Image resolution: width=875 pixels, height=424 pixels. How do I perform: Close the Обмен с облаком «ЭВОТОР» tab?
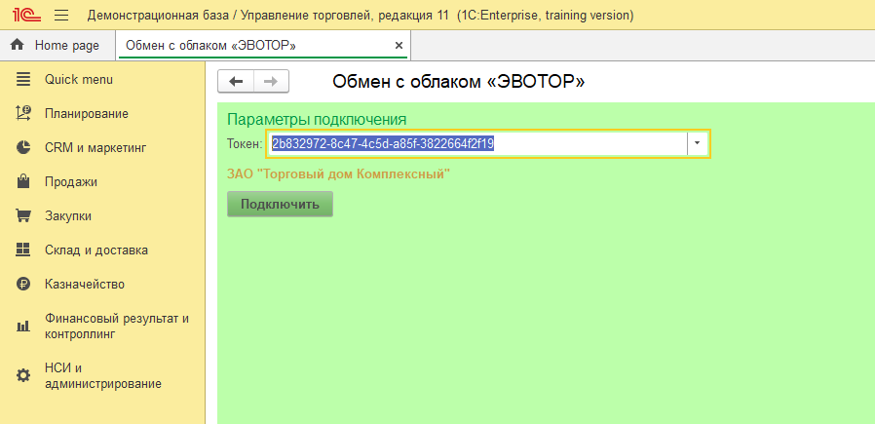click(399, 46)
